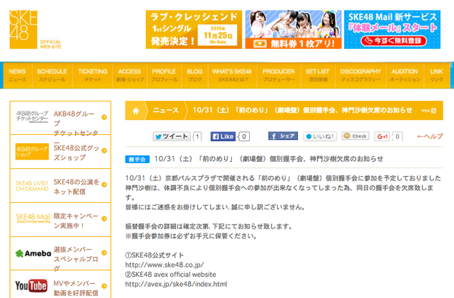This screenshot has height=298, width=454.
Task: Click text ②SKE48 avex official website
Action: (x=170, y=275)
